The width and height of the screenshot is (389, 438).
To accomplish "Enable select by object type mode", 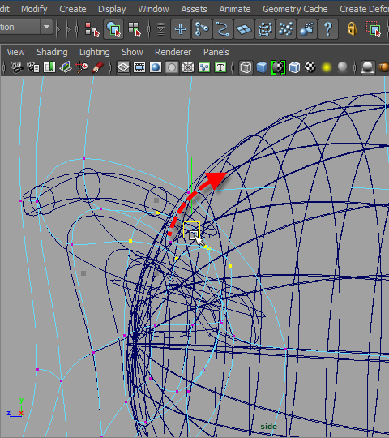I will pos(113,29).
